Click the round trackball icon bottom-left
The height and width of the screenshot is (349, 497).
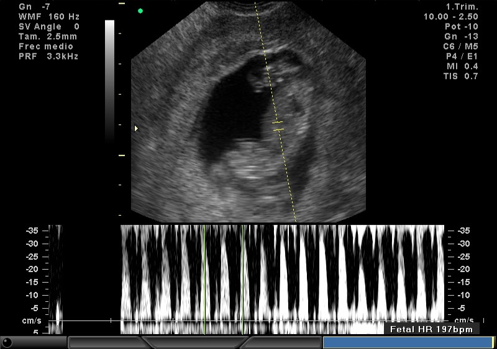point(7,342)
